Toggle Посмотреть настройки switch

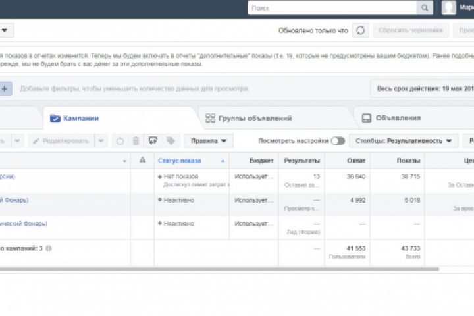click(338, 141)
